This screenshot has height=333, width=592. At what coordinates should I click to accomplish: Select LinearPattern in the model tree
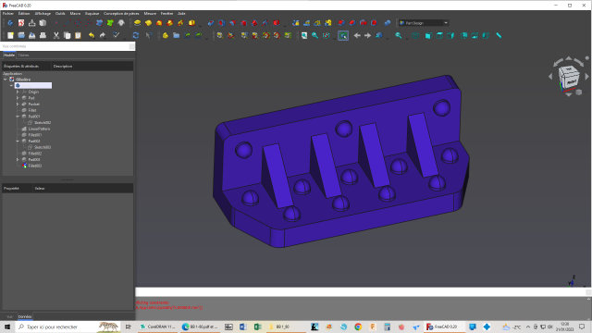[x=39, y=129]
